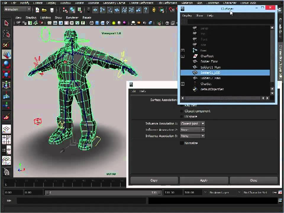Screen dimensions: 284x213
Task: Open the Maya icon at toolbox bottom
Action: tap(7, 172)
